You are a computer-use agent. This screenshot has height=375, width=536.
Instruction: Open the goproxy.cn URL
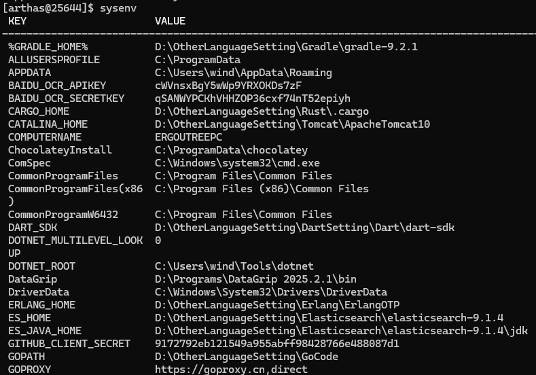[231, 370]
